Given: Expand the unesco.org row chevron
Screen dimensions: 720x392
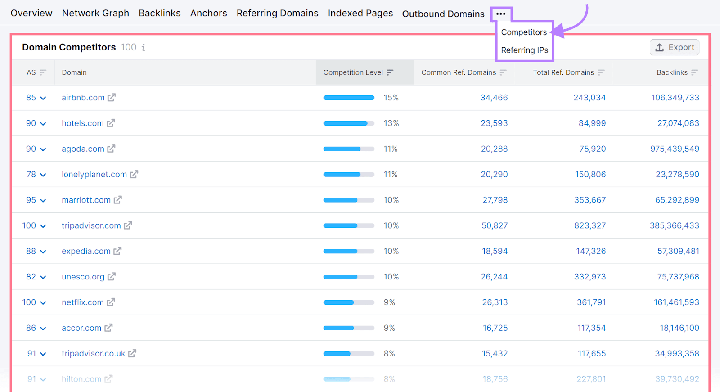Looking at the screenshot, I should point(43,278).
